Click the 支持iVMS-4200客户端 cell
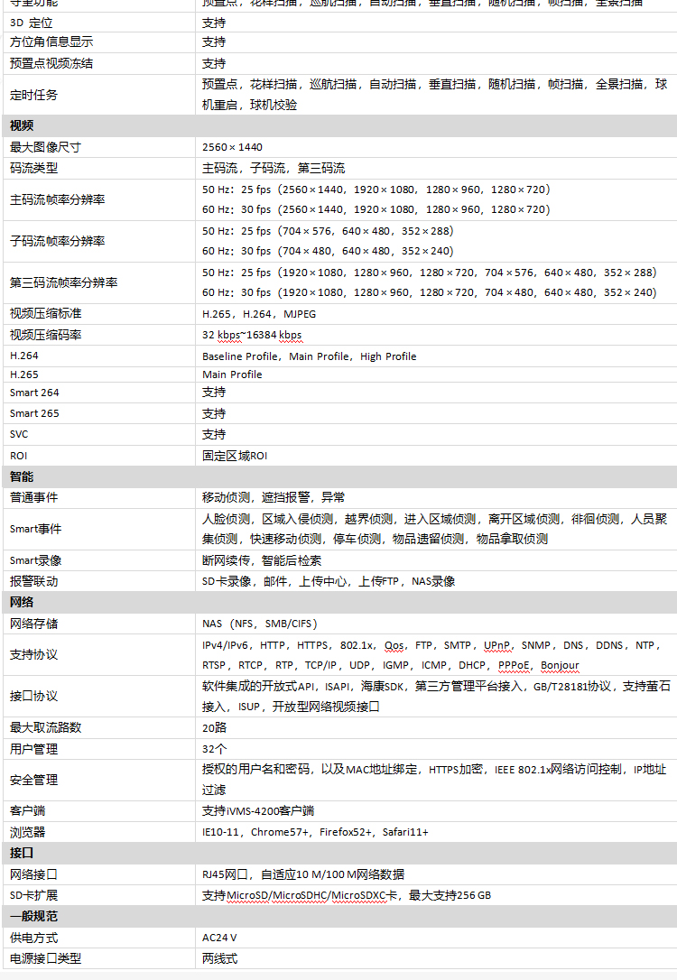This screenshot has width=677, height=980. [258, 811]
